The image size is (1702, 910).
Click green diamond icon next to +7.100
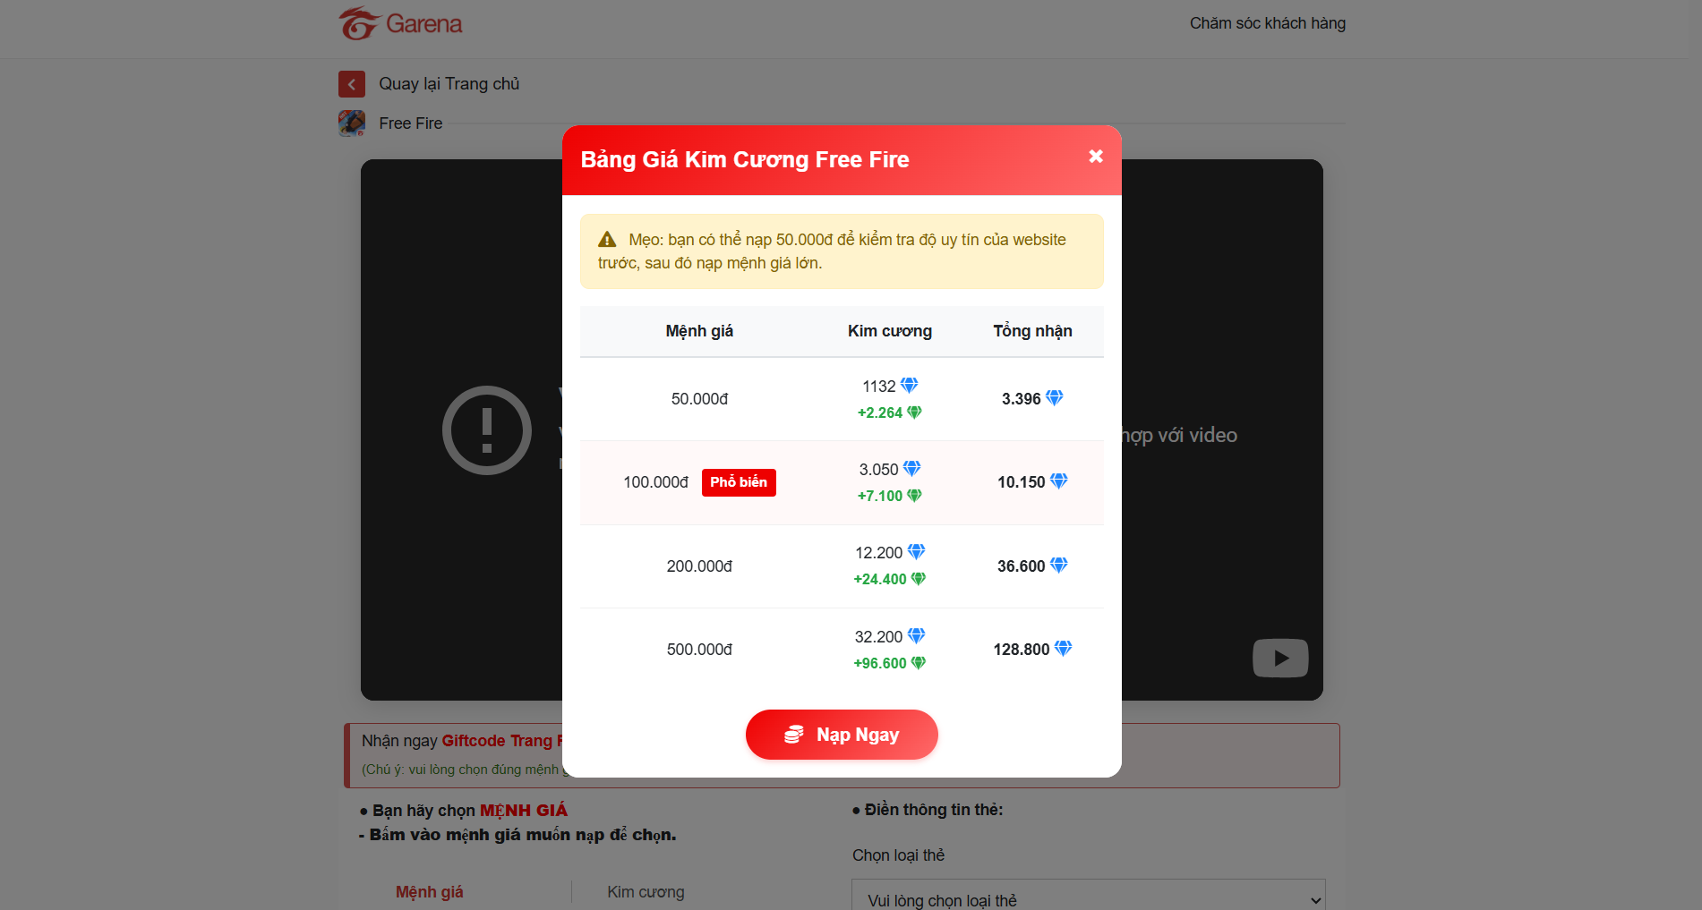click(914, 496)
